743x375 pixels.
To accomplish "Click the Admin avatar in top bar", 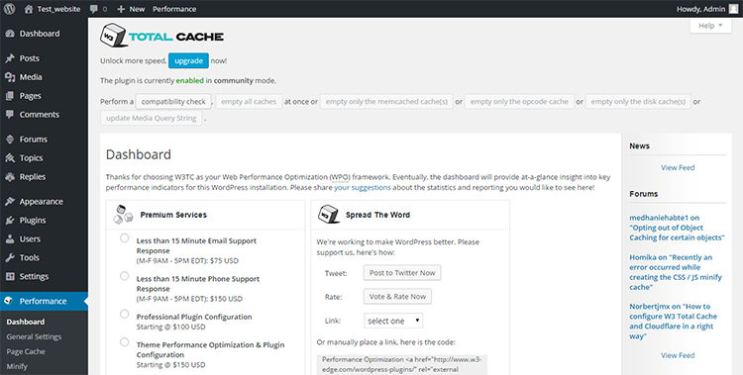I will tap(733, 9).
